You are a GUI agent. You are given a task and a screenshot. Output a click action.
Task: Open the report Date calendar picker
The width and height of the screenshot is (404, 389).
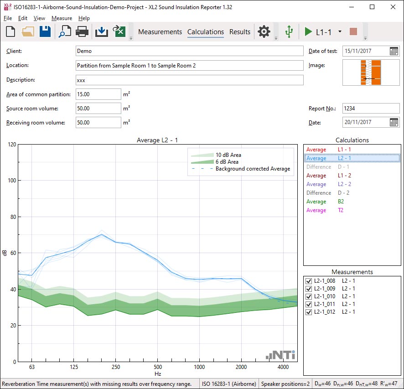(394, 122)
